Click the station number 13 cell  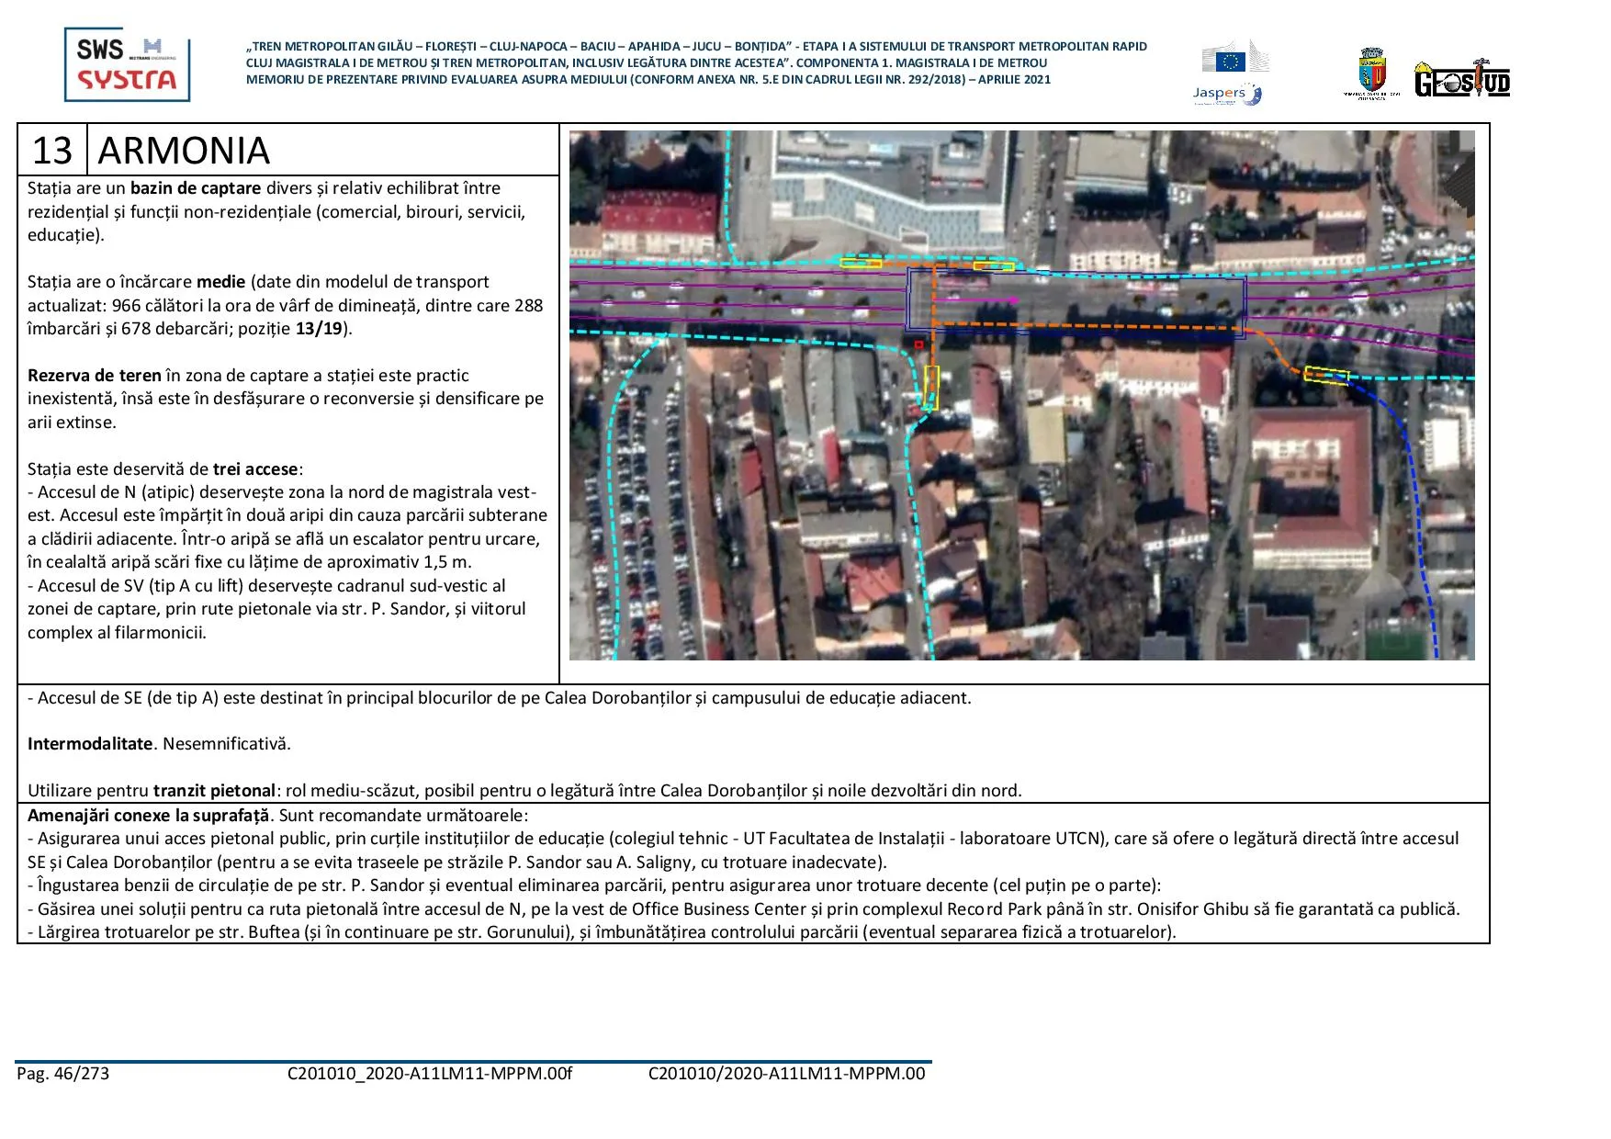[52, 151]
